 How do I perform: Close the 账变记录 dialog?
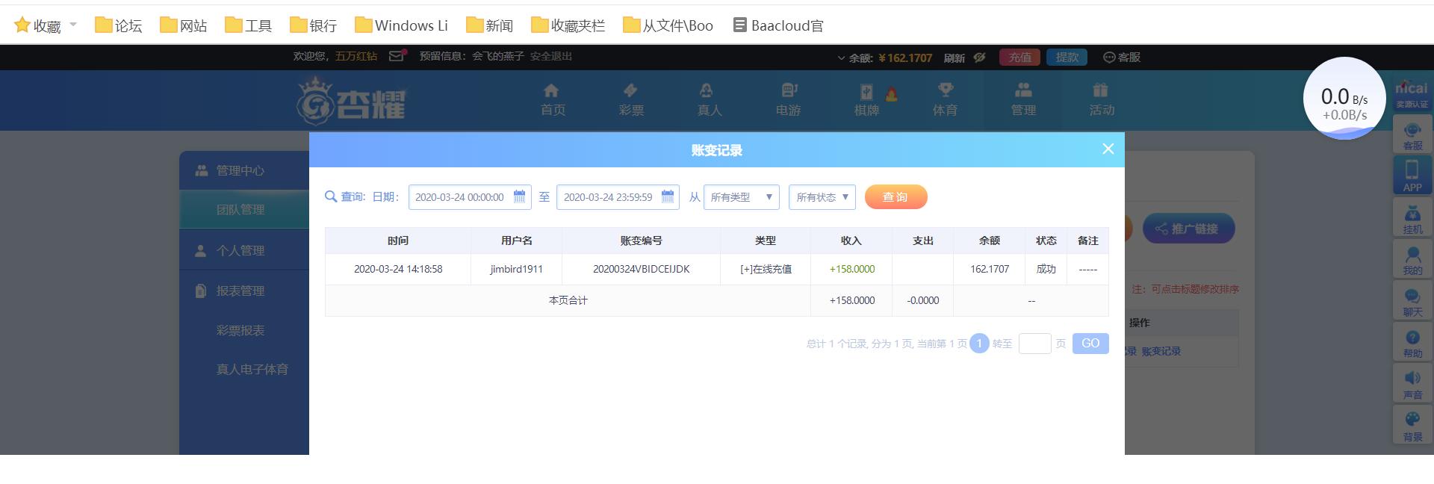point(1108,149)
